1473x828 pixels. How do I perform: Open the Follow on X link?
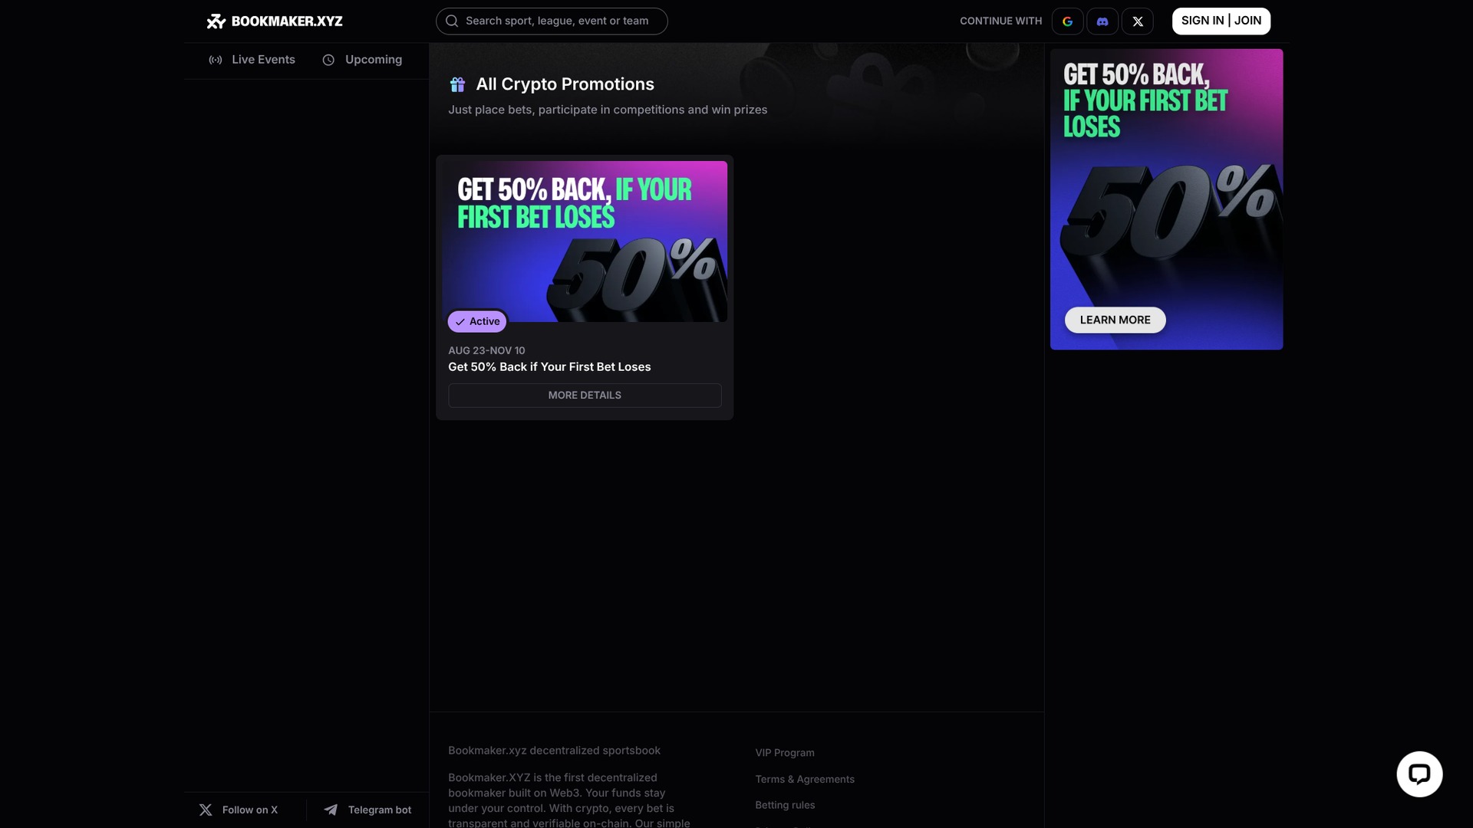(239, 810)
